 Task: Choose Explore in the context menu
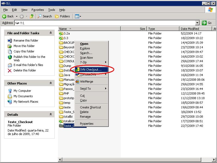click(x=91, y=48)
